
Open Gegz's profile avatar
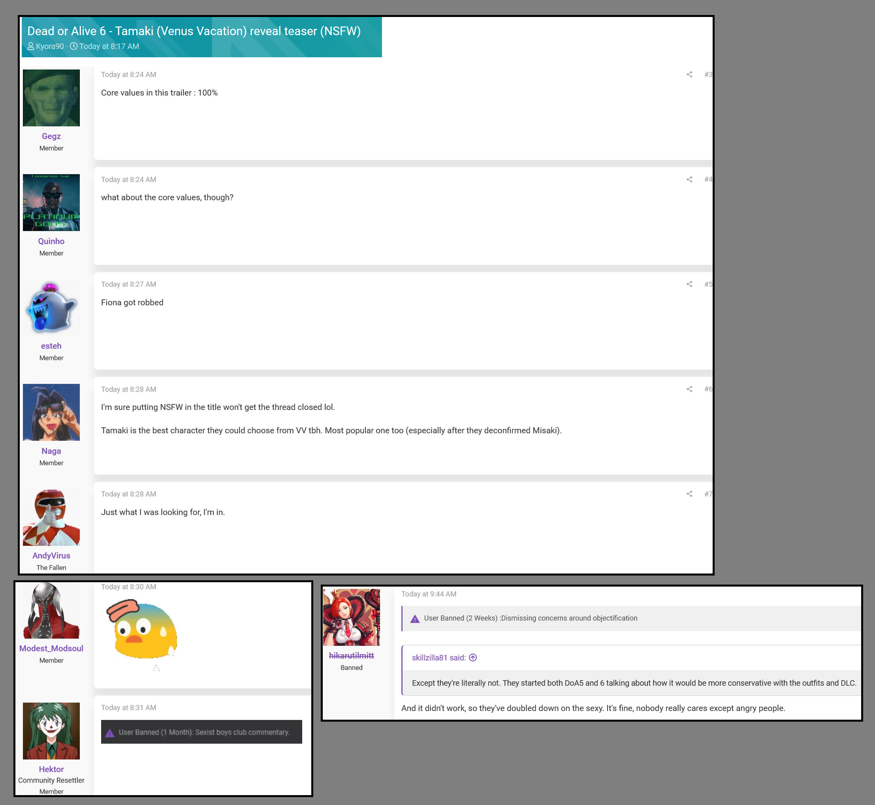51,98
